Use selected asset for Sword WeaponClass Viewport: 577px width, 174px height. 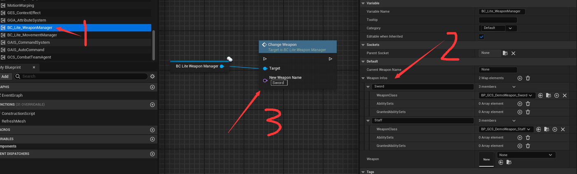540,95
